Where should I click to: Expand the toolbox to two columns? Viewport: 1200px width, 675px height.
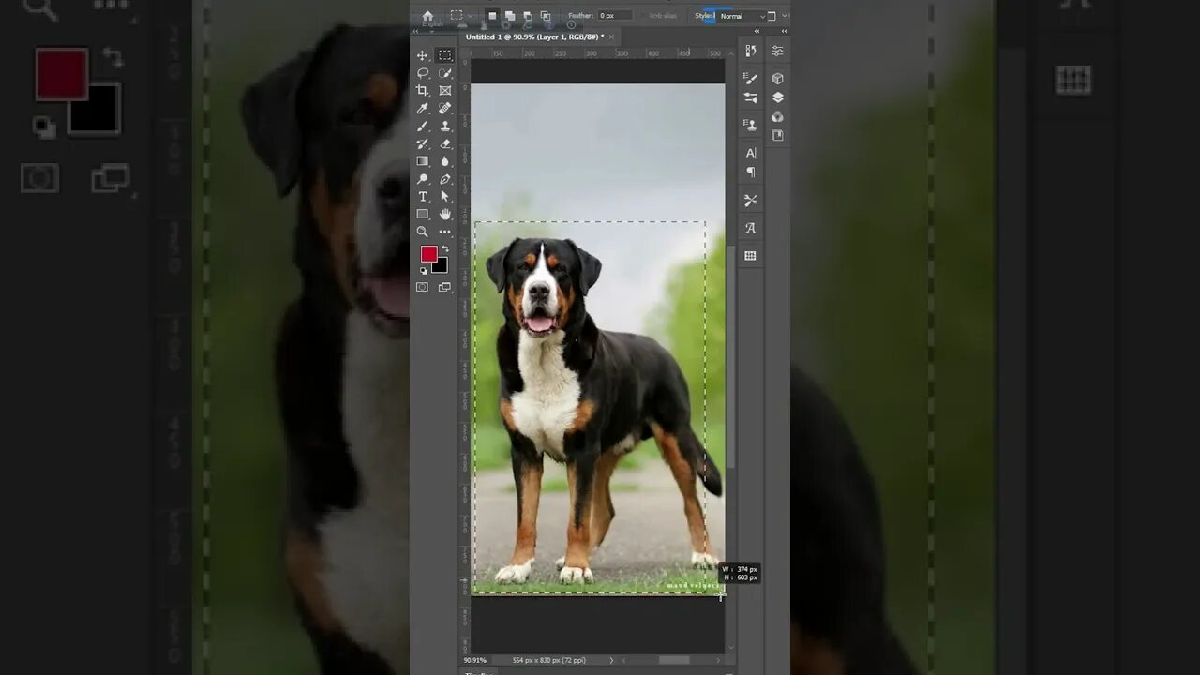click(x=416, y=31)
